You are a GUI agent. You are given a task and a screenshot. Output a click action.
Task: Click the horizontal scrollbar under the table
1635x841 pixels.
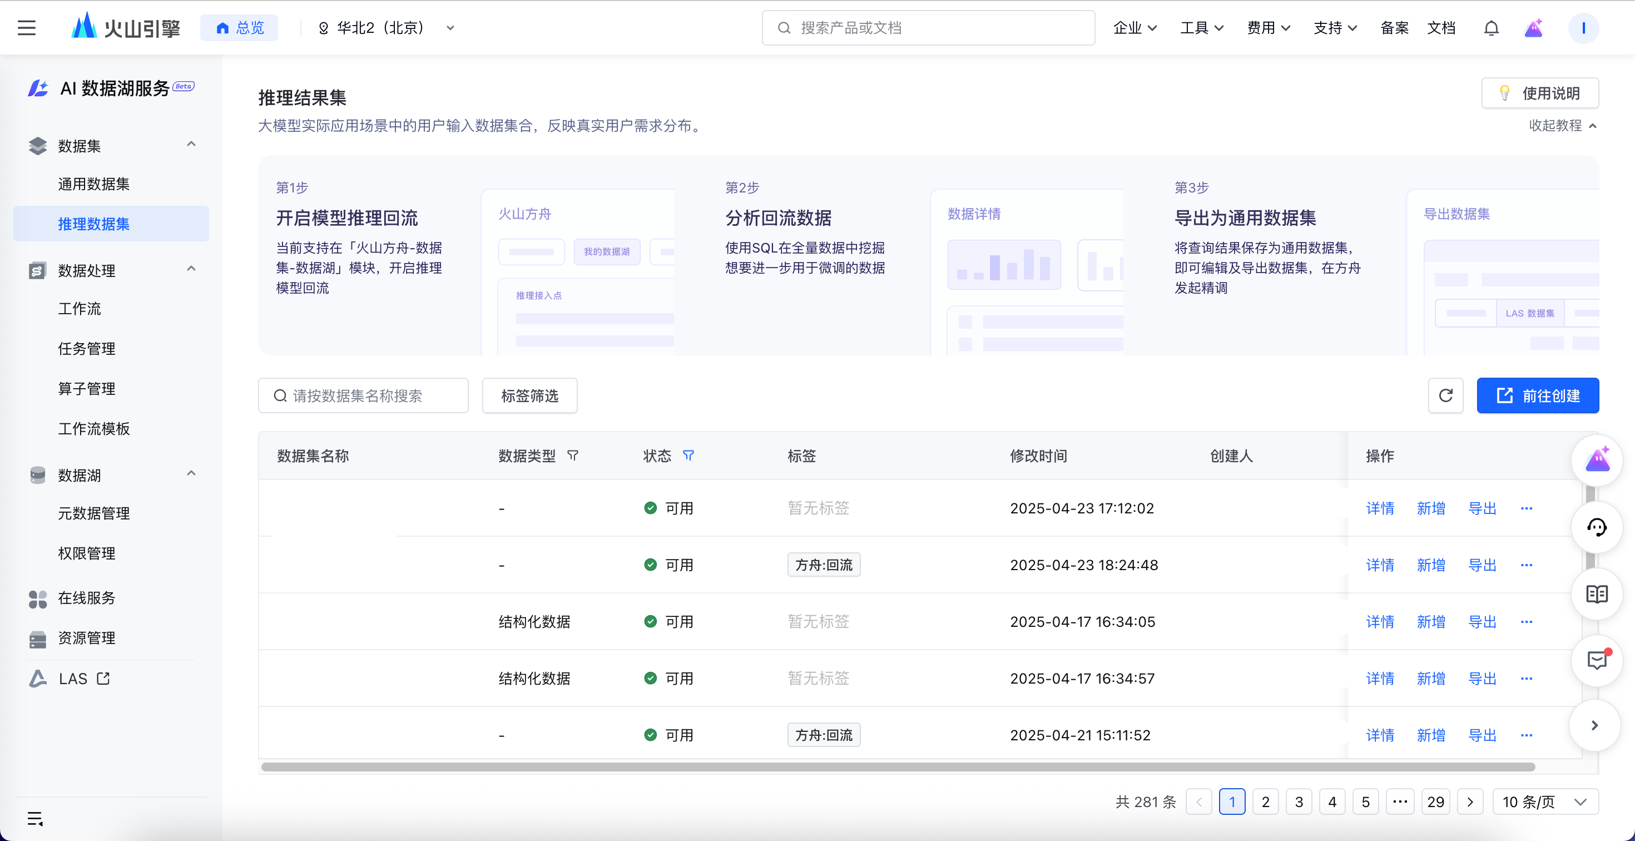pos(898,766)
